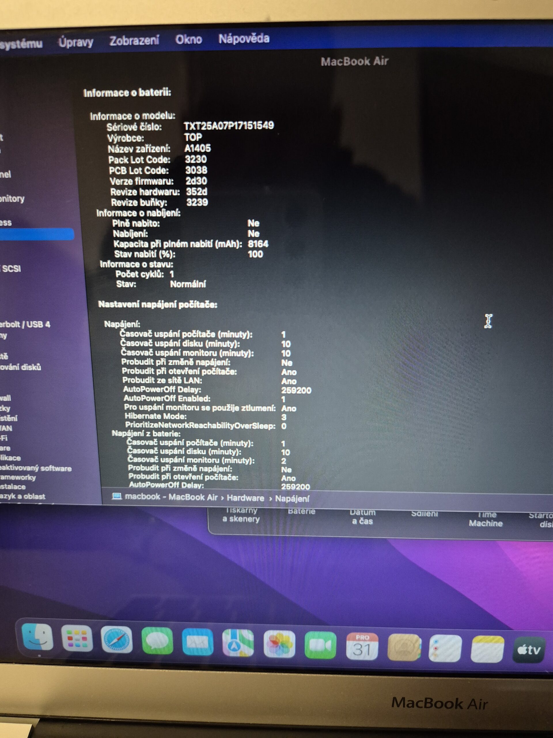Select the Thunderbolt / USB 4 sidebar item
The image size is (553, 738).
(25, 324)
